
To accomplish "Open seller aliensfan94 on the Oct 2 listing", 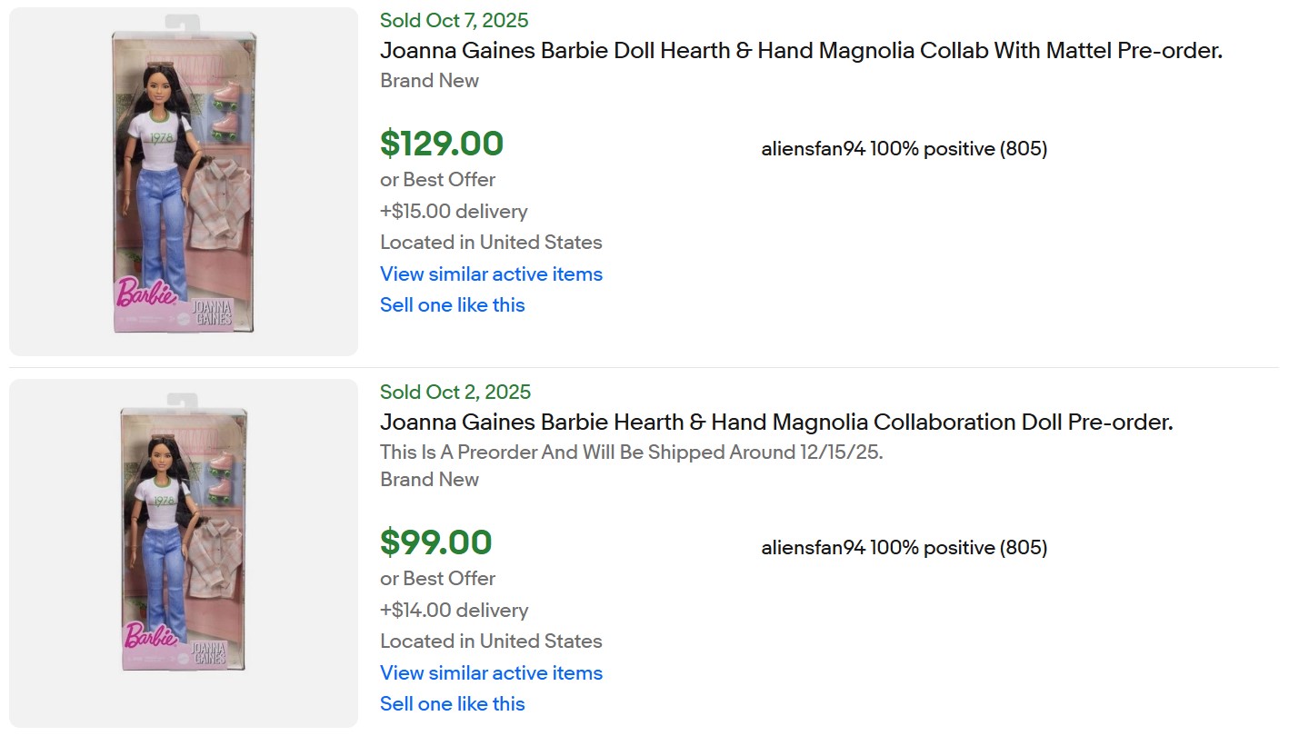I will pos(813,548).
